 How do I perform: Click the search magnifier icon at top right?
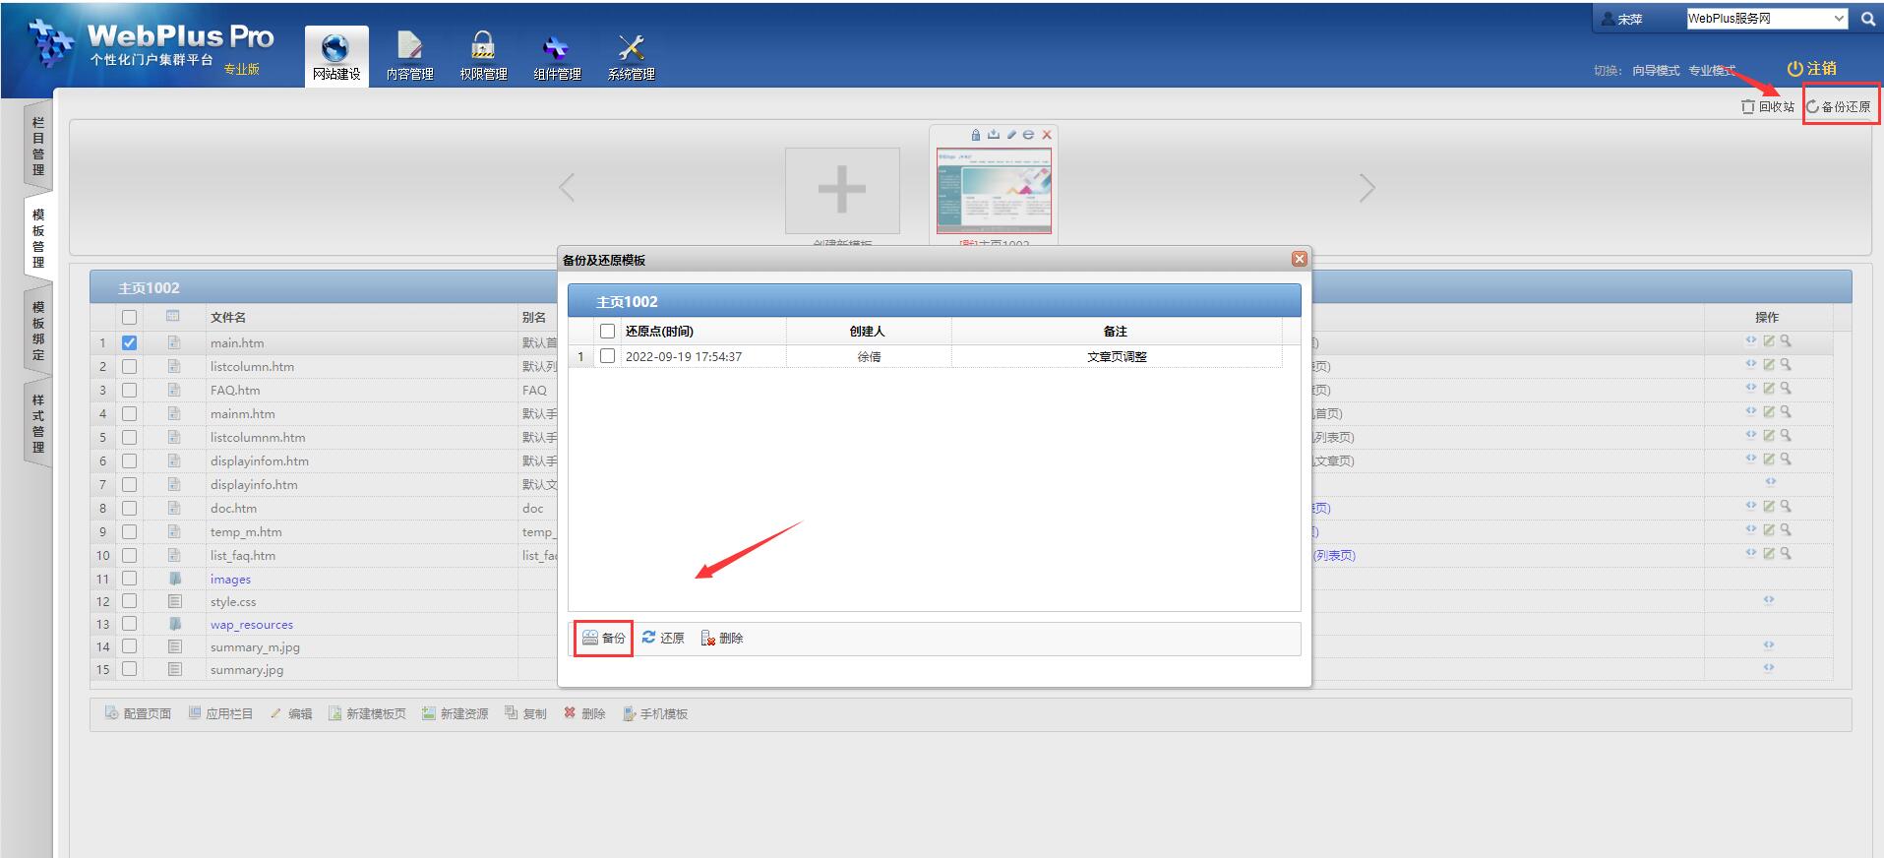pyautogui.click(x=1867, y=19)
